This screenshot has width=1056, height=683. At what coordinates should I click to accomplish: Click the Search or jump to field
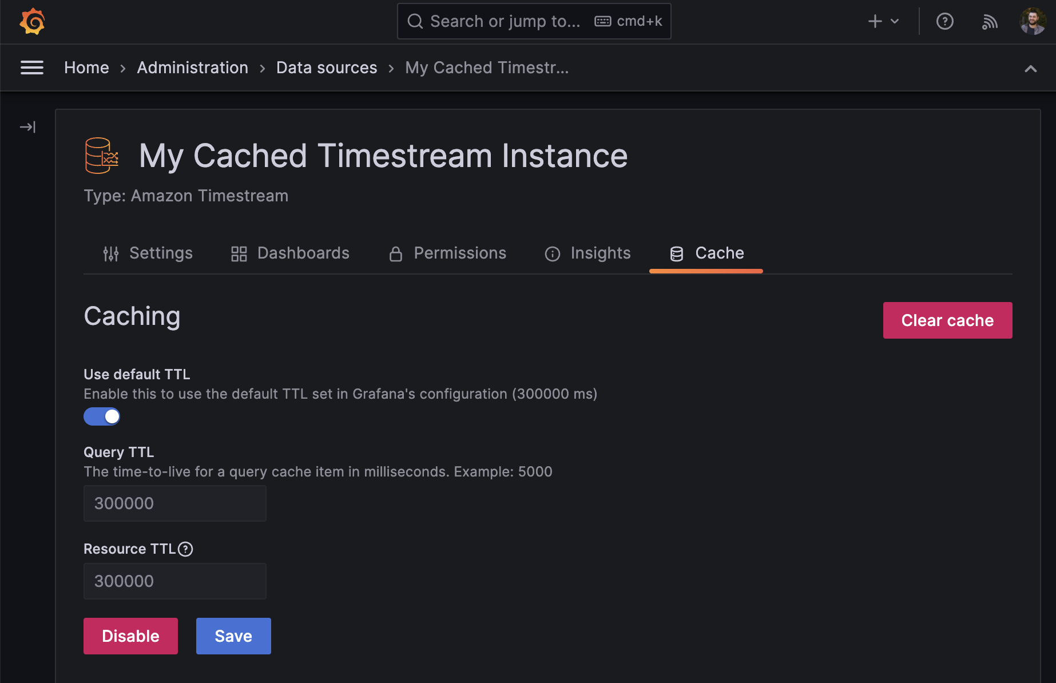pyautogui.click(x=534, y=21)
